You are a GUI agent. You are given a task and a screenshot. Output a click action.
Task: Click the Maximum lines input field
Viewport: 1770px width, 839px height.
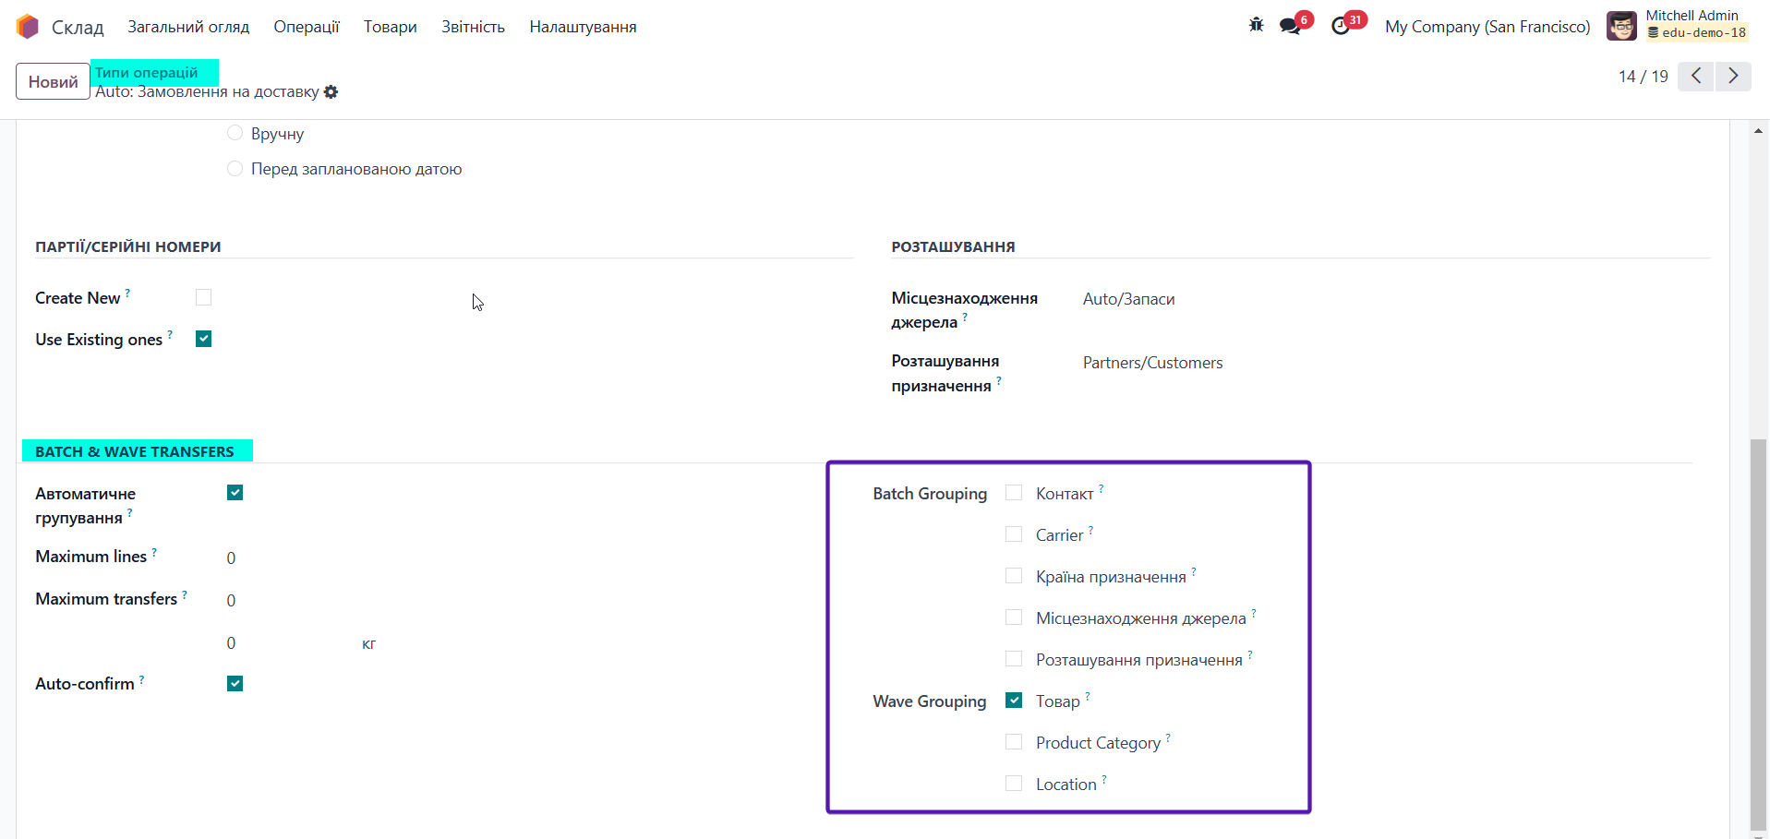(x=277, y=557)
